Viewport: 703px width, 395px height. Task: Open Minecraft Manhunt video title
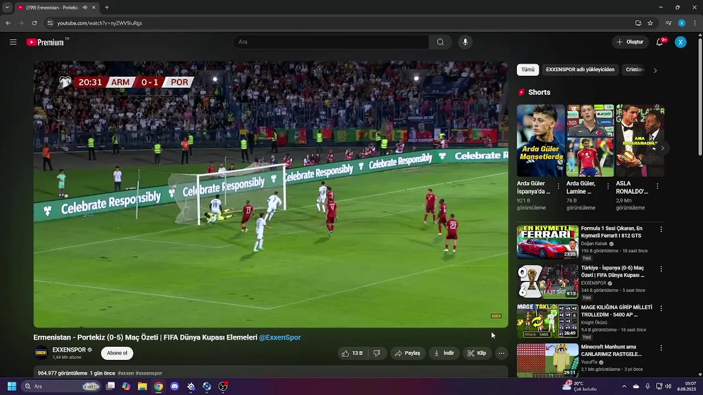click(x=611, y=351)
